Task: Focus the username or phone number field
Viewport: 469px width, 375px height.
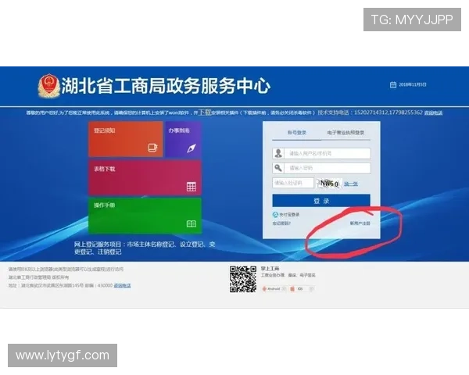Action: [328, 153]
